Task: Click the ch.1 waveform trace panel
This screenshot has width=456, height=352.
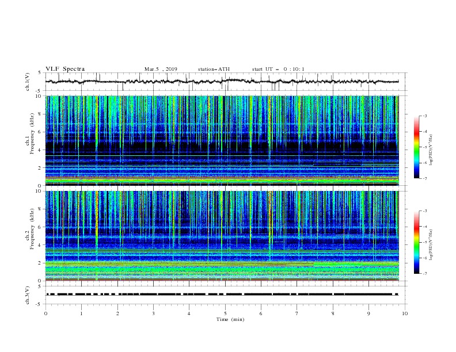Action: [x=225, y=82]
